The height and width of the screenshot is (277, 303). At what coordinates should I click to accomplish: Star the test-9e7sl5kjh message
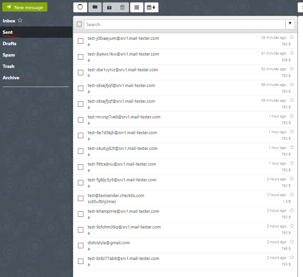tap(292, 131)
